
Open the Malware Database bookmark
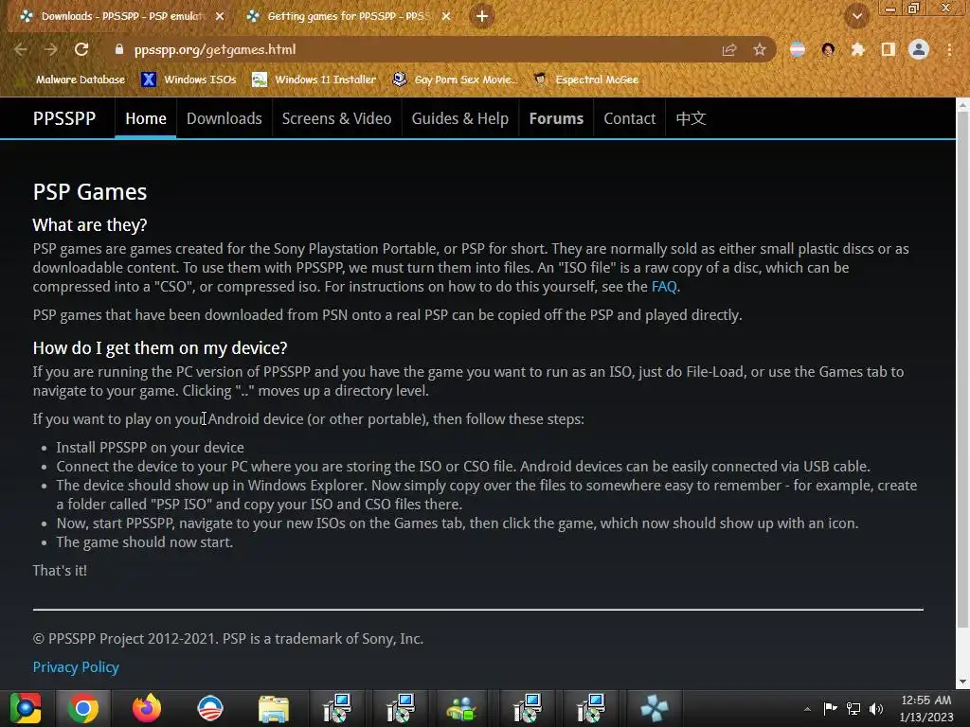[x=73, y=80]
